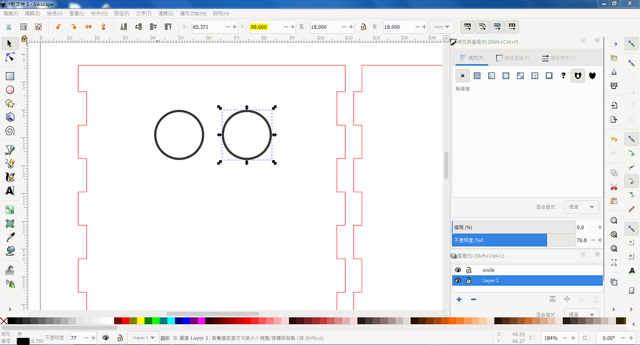Switch to the 邊框塗繪(P) Stroke paint tab
The image size is (640, 345).
pyautogui.click(x=512, y=58)
